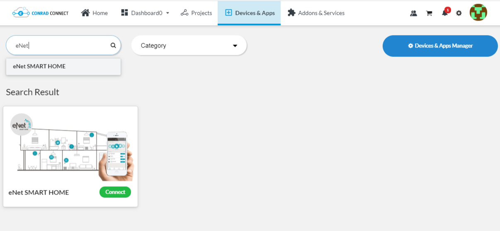This screenshot has height=231, width=500.
Task: Open the Projects tab
Action: click(197, 13)
